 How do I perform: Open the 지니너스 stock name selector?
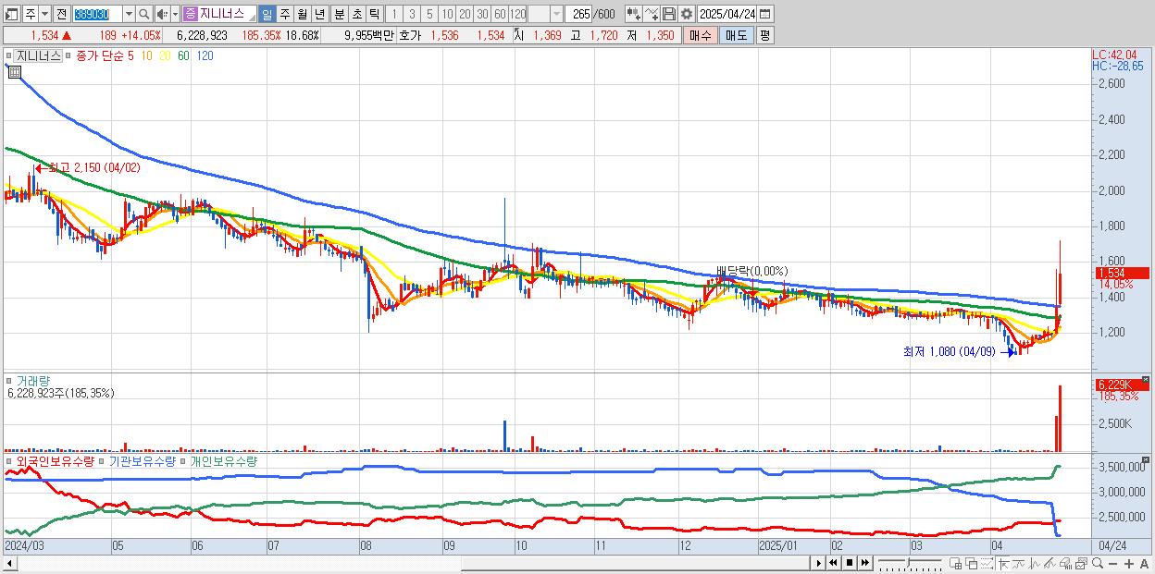coord(218,14)
